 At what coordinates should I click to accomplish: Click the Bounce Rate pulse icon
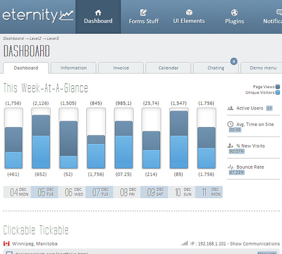(231, 167)
